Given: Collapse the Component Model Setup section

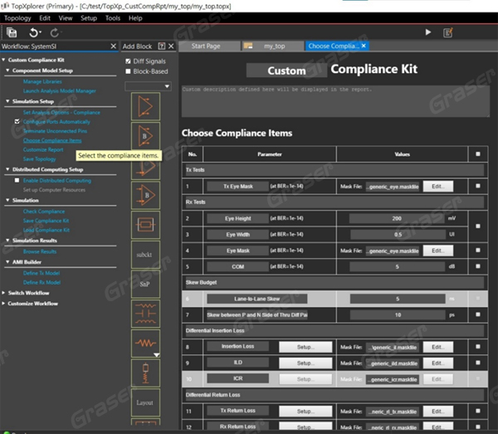Looking at the screenshot, I should point(7,71).
